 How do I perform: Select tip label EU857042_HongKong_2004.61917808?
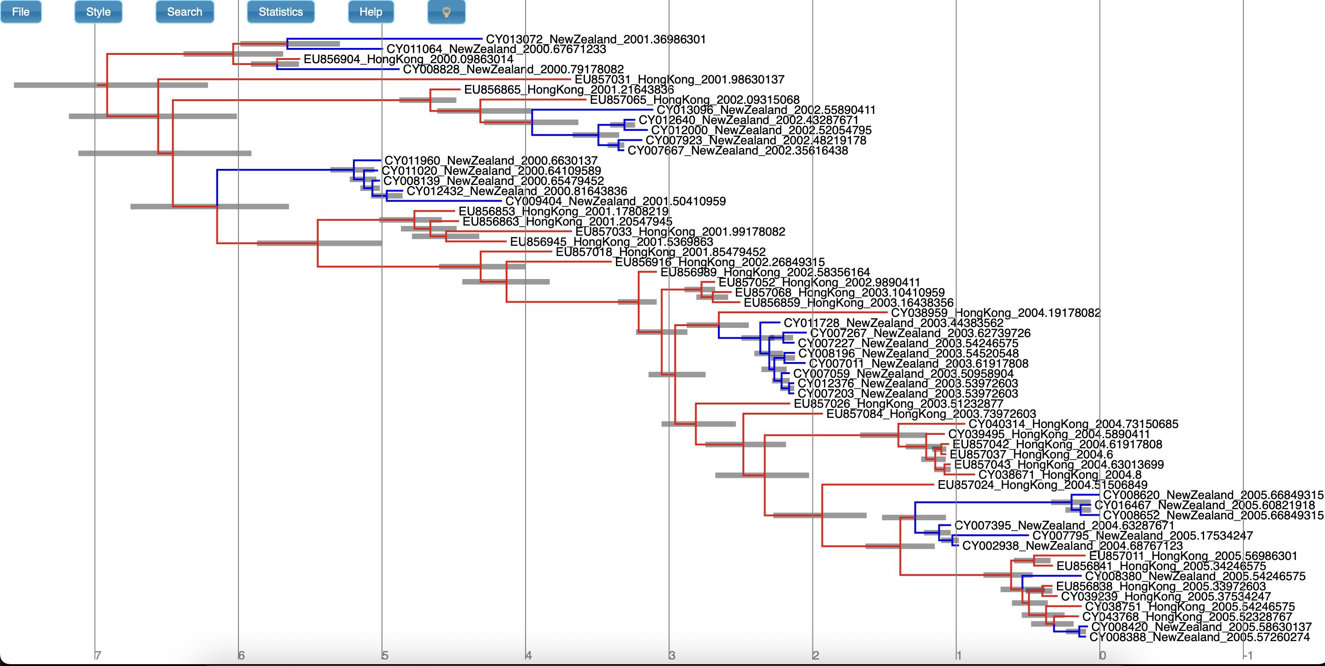pyautogui.click(x=1057, y=444)
